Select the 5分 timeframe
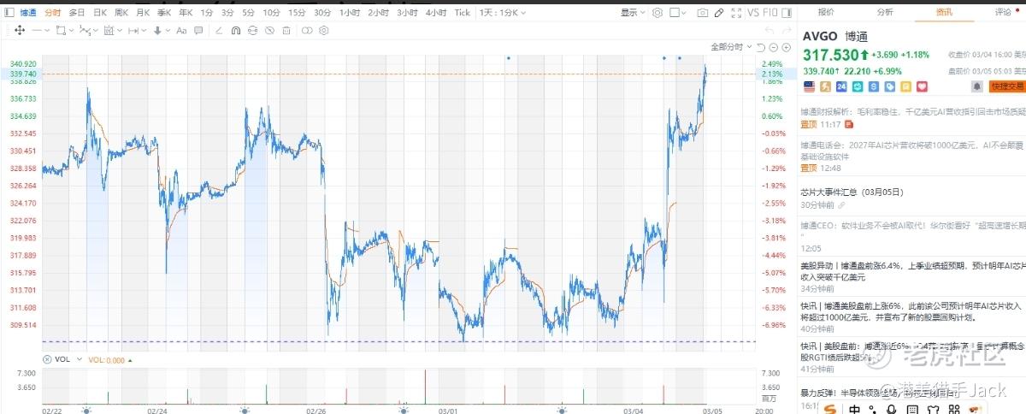 click(248, 13)
